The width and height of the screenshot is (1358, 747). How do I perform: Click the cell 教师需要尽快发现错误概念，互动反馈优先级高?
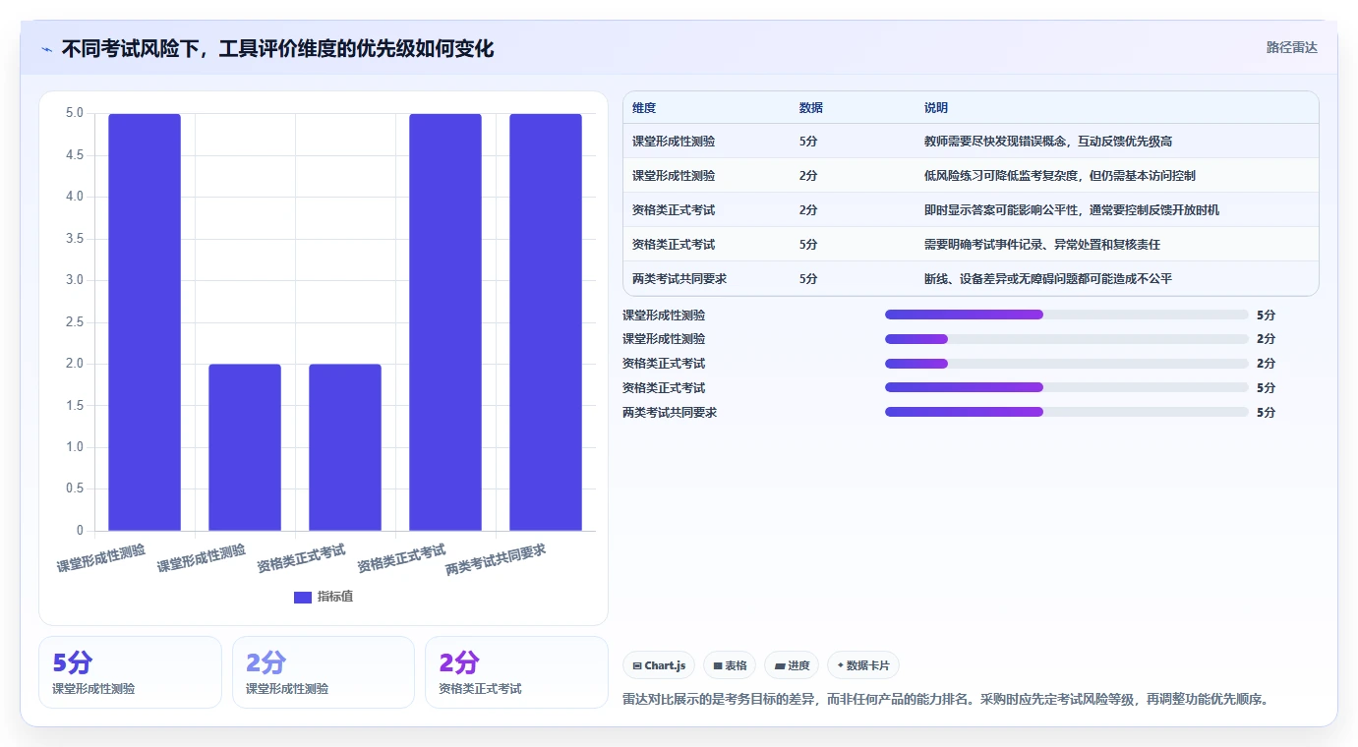1048,142
